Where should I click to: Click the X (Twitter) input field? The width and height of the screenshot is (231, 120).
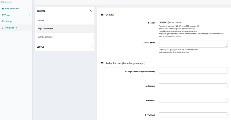pyautogui.click(x=193, y=115)
